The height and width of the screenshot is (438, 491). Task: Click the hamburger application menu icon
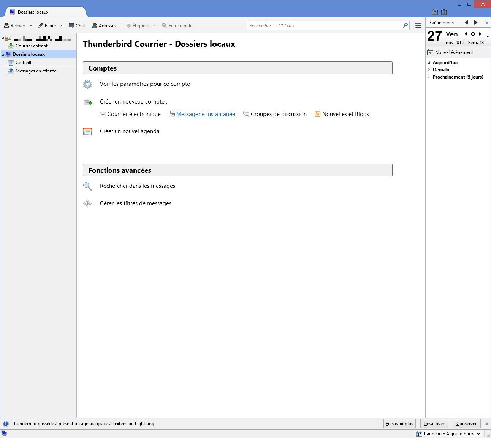[x=418, y=25]
